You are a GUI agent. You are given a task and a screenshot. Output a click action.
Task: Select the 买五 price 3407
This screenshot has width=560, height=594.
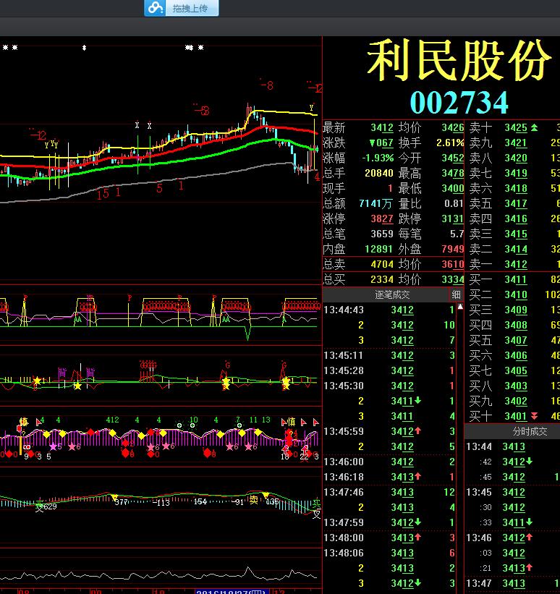[516, 340]
